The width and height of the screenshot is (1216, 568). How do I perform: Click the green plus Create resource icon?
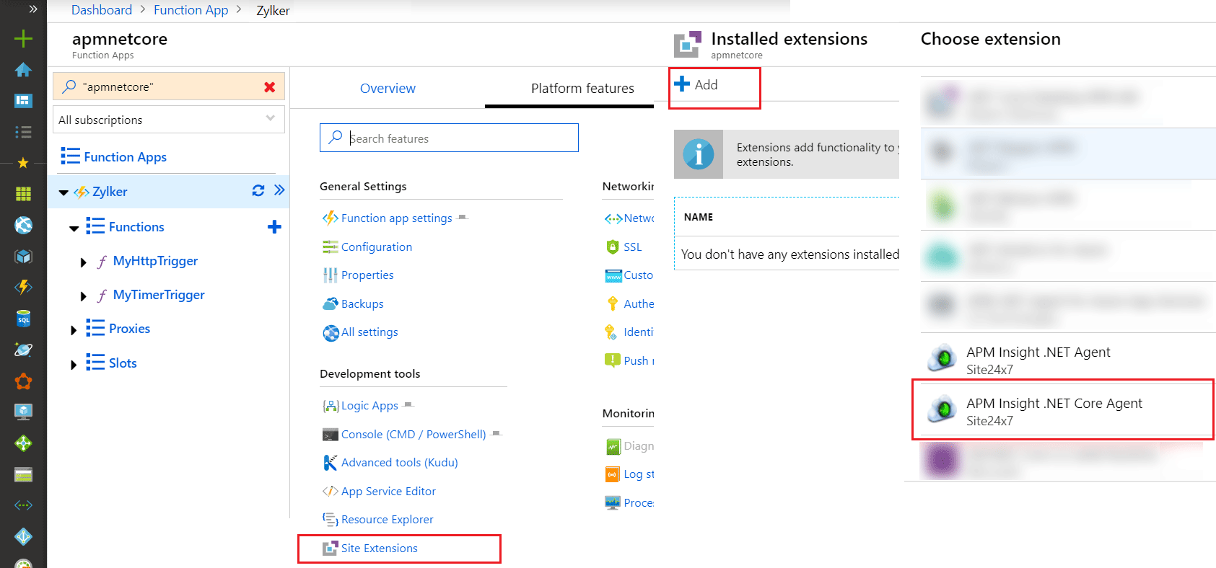click(23, 38)
